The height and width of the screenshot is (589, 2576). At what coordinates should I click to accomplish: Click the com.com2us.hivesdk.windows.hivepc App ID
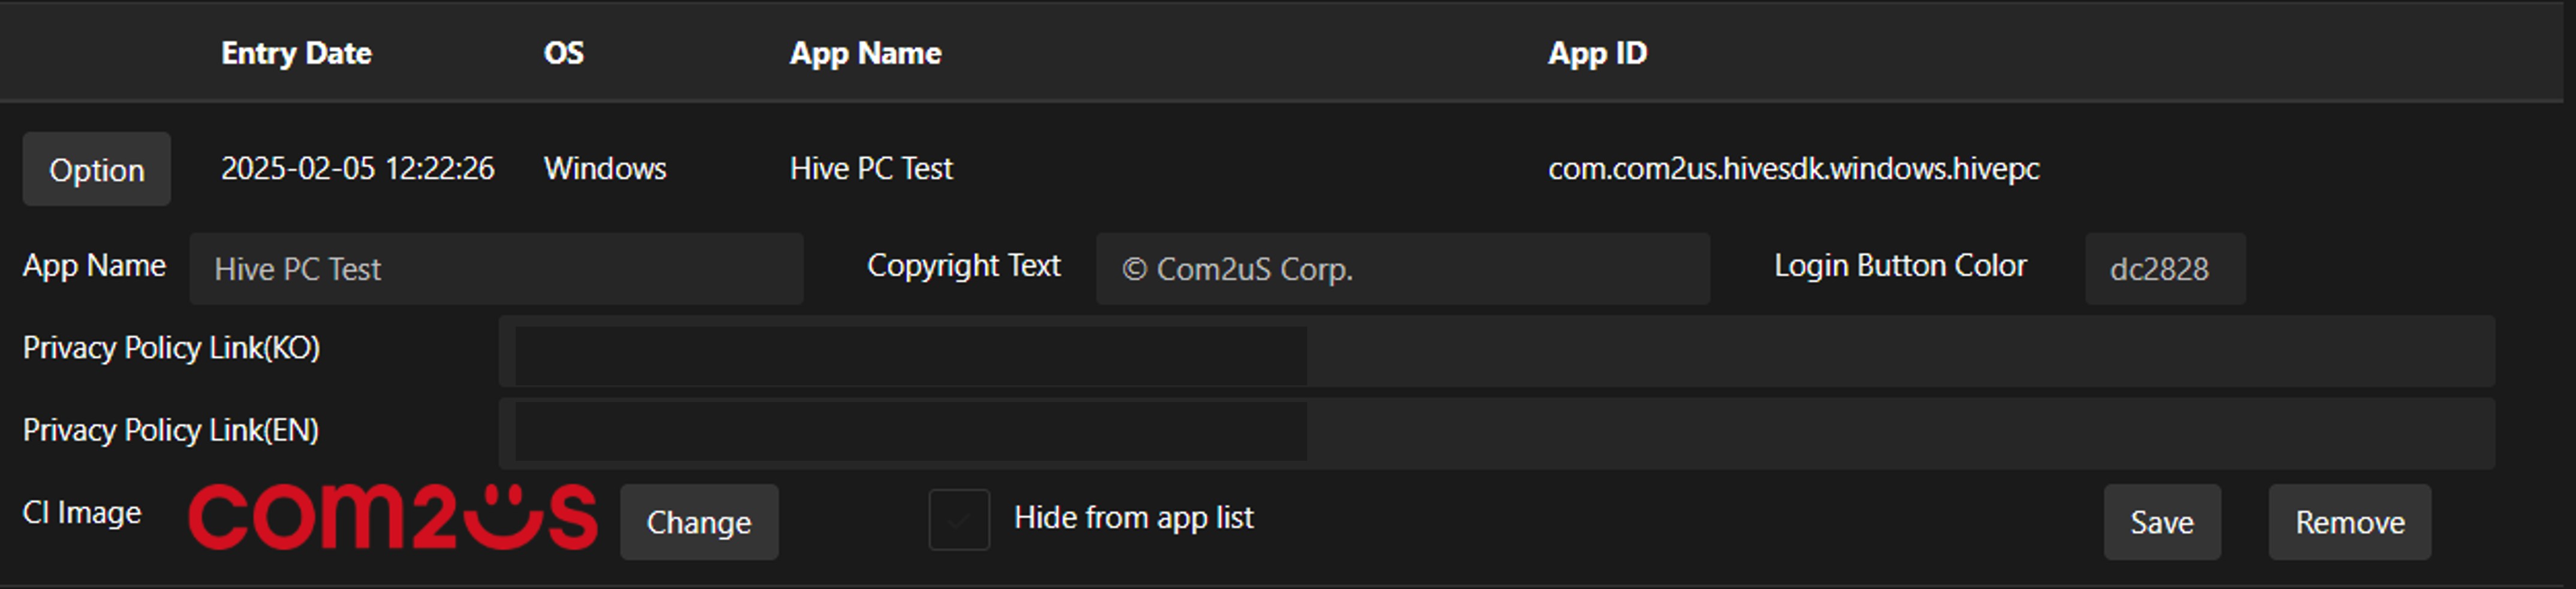(x=1793, y=168)
